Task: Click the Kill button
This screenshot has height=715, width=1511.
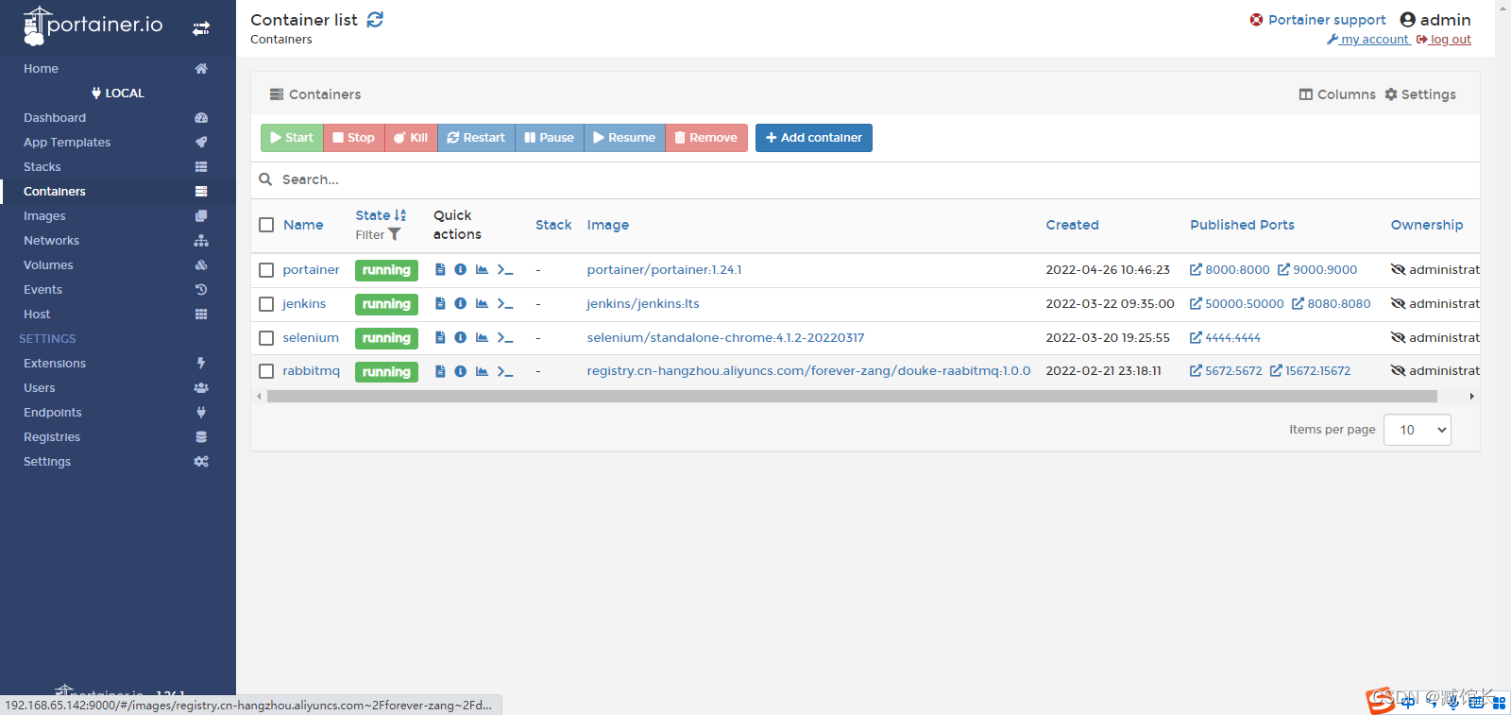Action: [x=411, y=138]
